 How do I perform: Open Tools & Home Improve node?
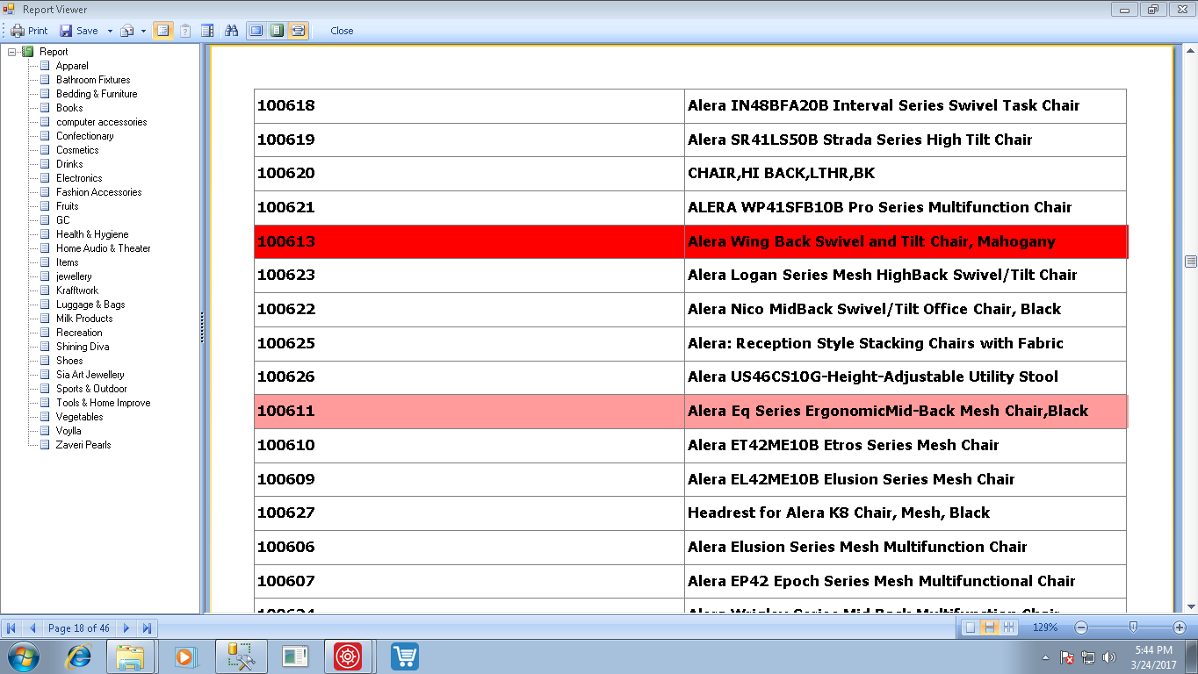pyautogui.click(x=103, y=403)
